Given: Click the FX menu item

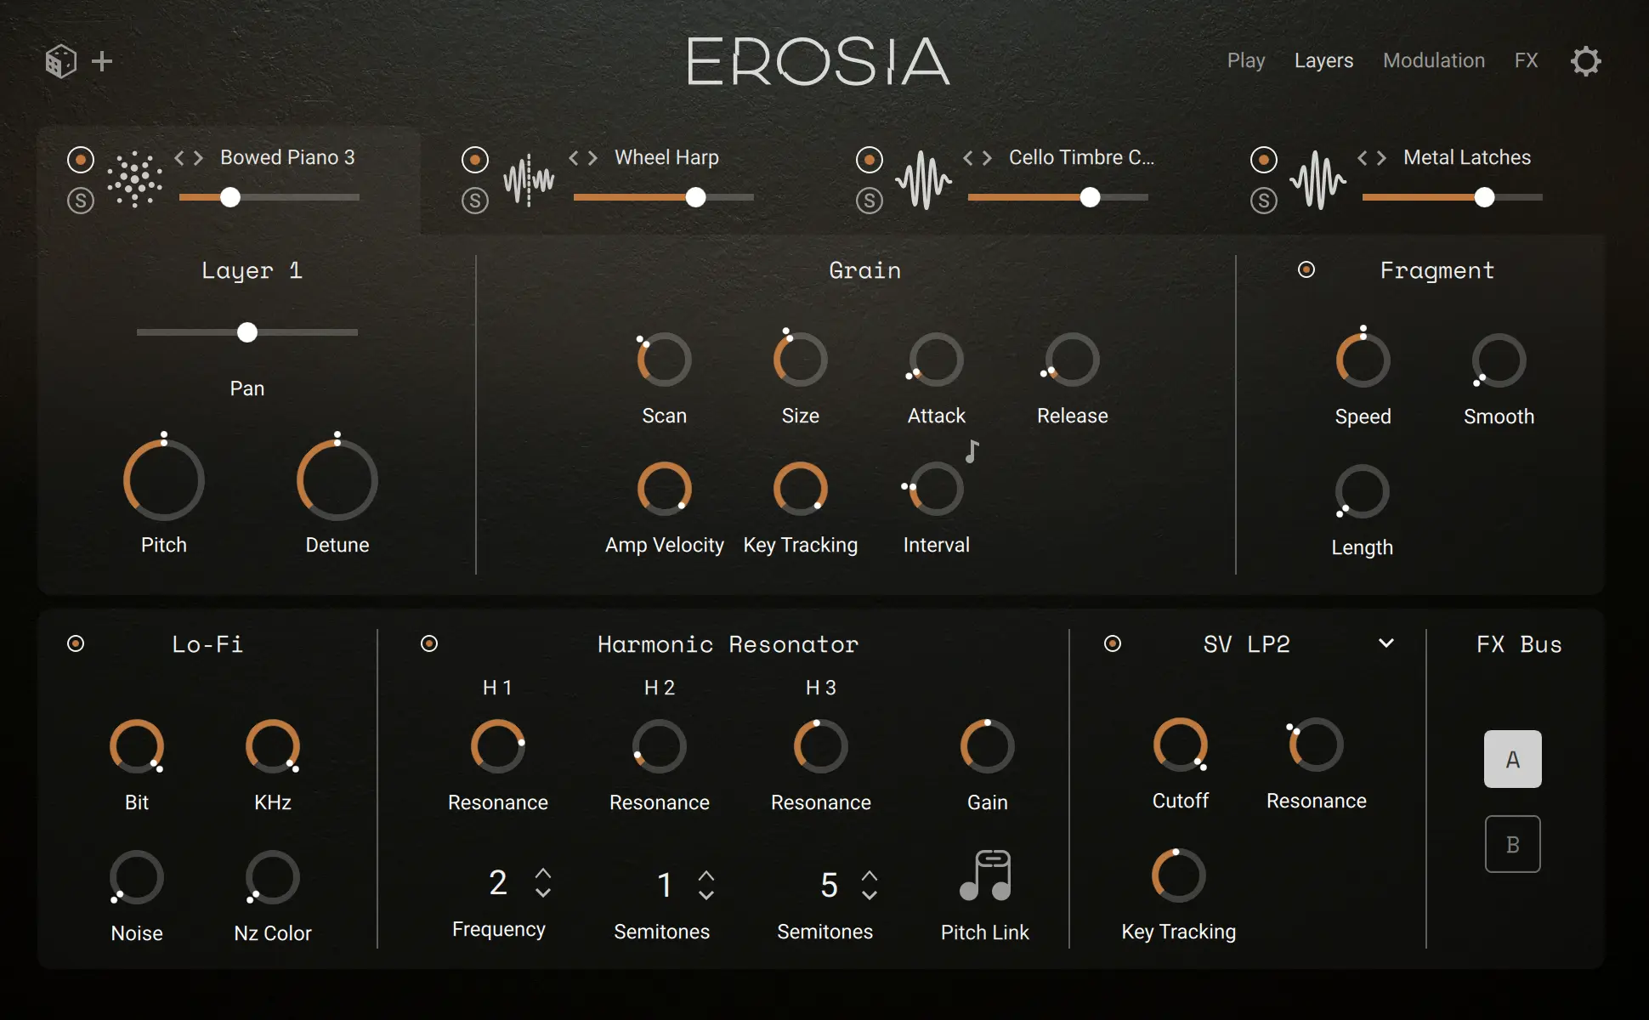Looking at the screenshot, I should [x=1527, y=60].
